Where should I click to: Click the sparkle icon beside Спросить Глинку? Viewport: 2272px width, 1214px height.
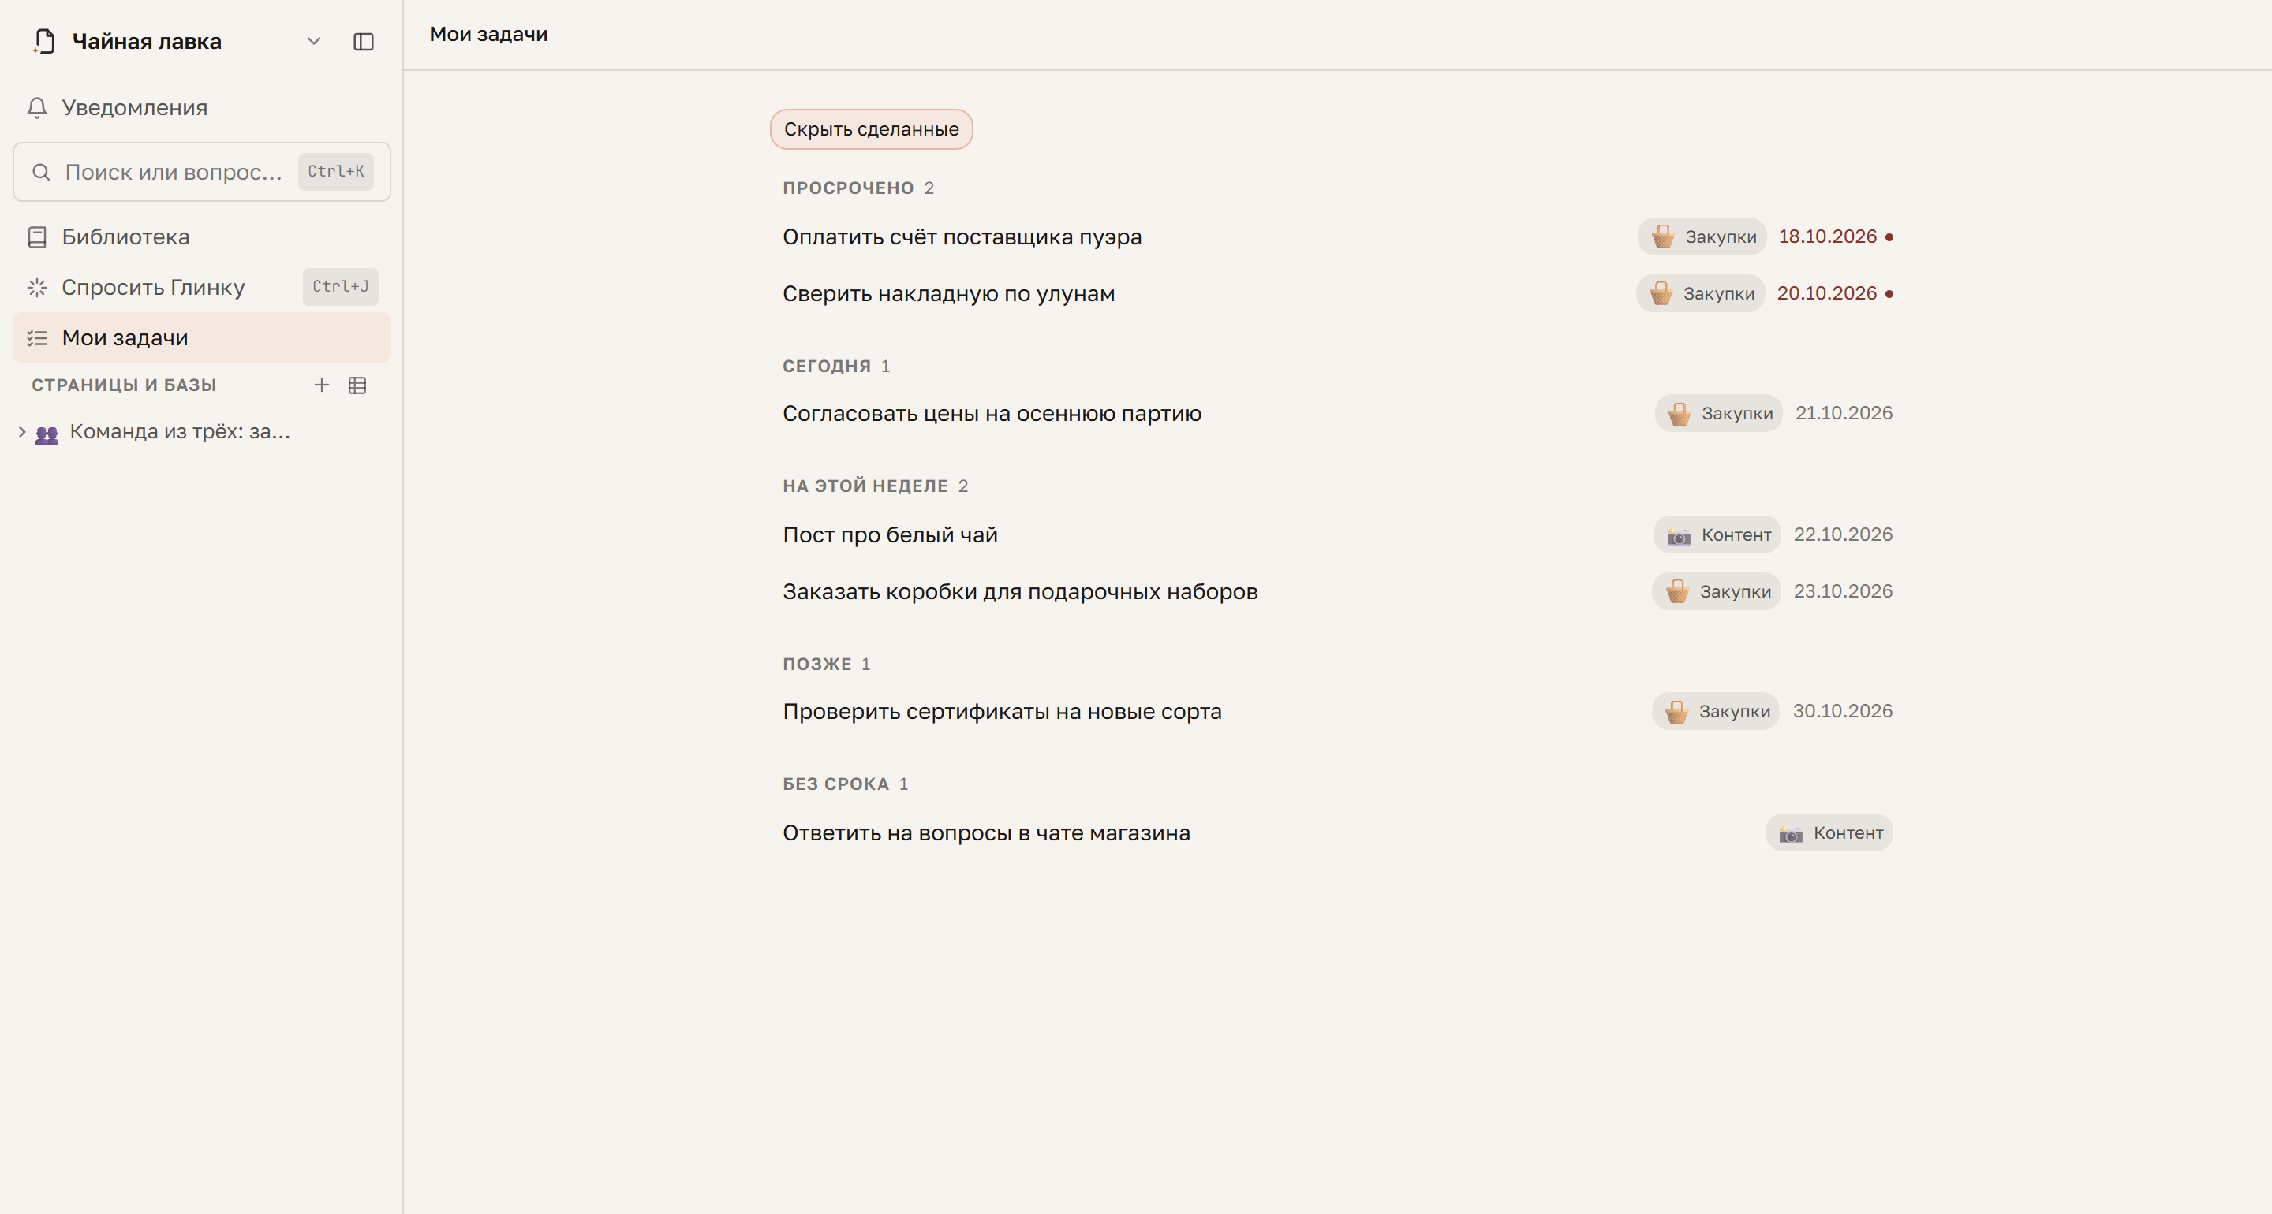click(37, 288)
